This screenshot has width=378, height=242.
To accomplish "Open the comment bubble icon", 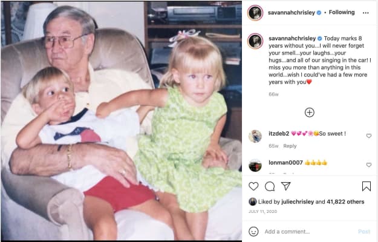I will [270, 186].
